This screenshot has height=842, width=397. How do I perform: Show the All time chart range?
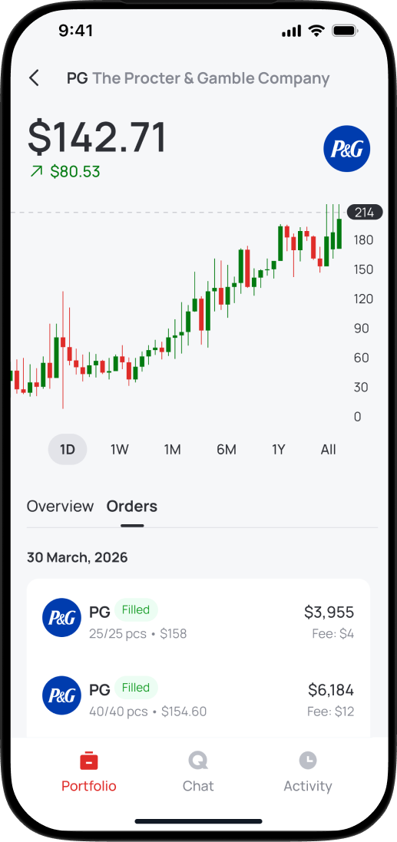(328, 450)
